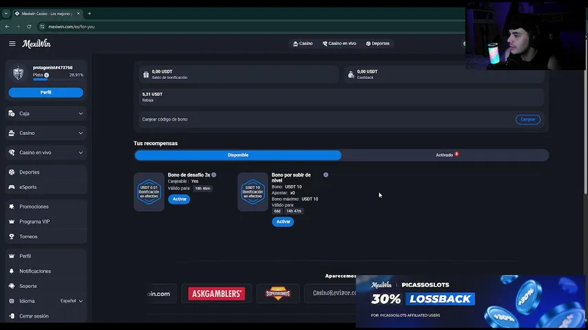Activate the Bono por subir de nivel
Image resolution: width=588 pixels, height=330 pixels.
click(x=283, y=221)
